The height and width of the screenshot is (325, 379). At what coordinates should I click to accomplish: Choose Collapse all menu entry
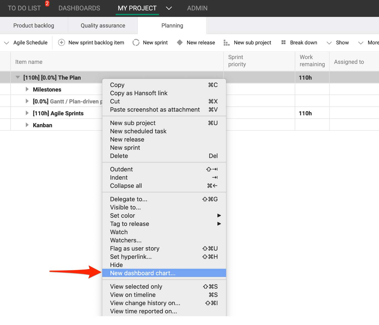pos(164,186)
